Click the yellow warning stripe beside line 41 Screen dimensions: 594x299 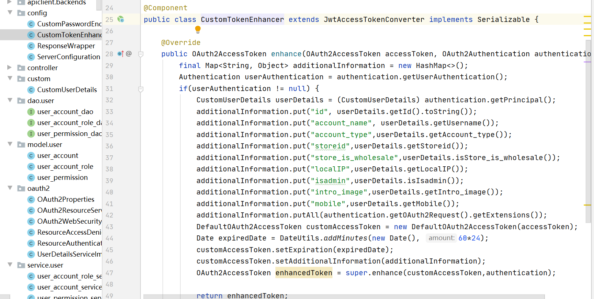[587, 205]
